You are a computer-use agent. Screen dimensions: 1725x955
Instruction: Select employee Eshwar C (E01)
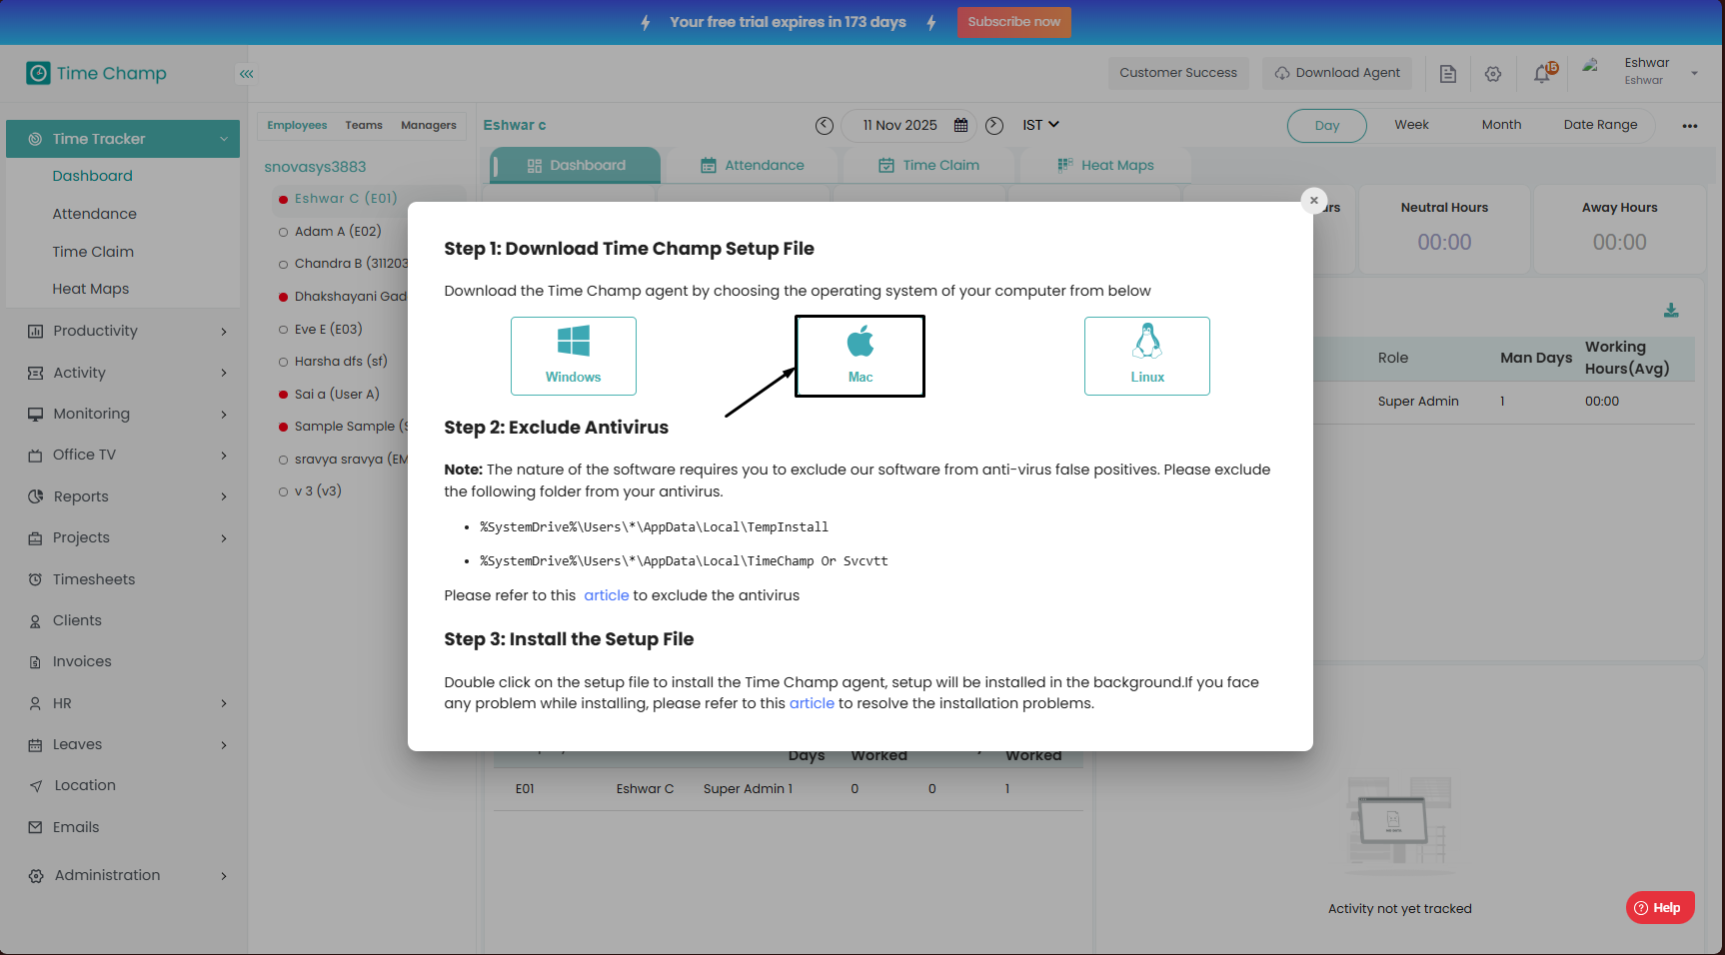click(x=346, y=199)
